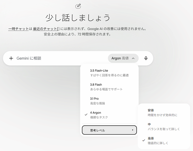The height and width of the screenshot is (151, 193).
Task: Set thinking level to 安値
Action: (164, 113)
